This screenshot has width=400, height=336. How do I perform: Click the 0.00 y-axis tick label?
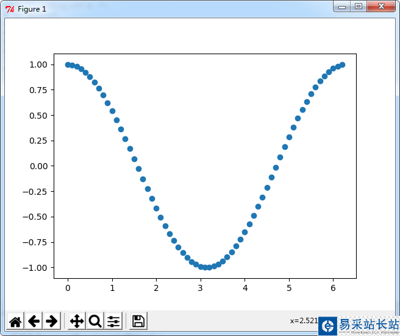(x=38, y=166)
